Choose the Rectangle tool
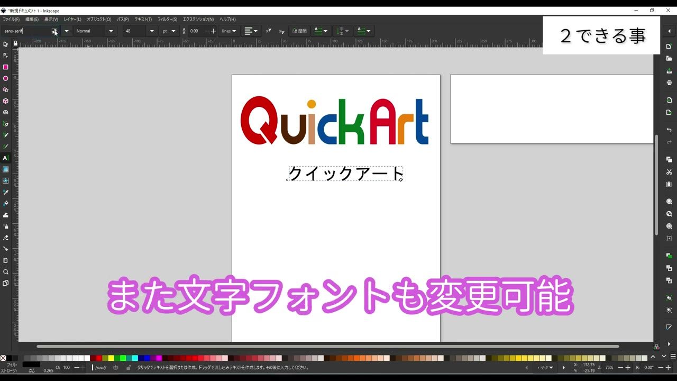 coord(5,67)
